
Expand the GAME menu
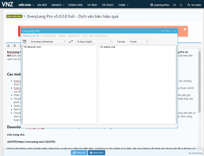coord(123,5)
